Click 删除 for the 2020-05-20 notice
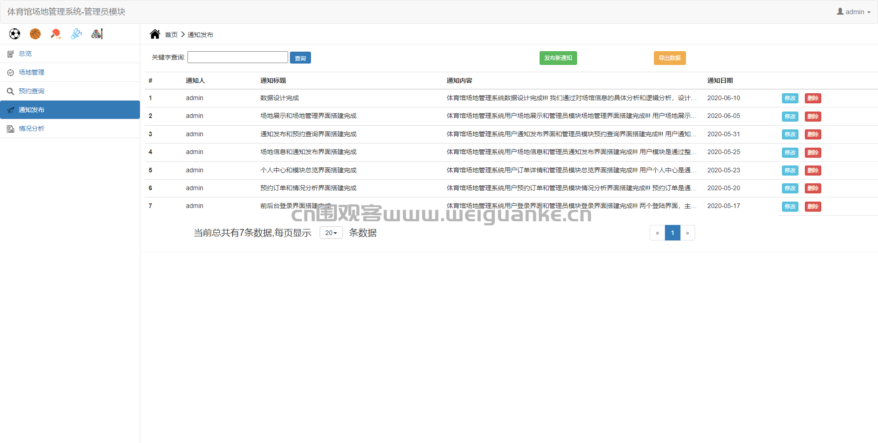This screenshot has height=443, width=878. click(813, 188)
